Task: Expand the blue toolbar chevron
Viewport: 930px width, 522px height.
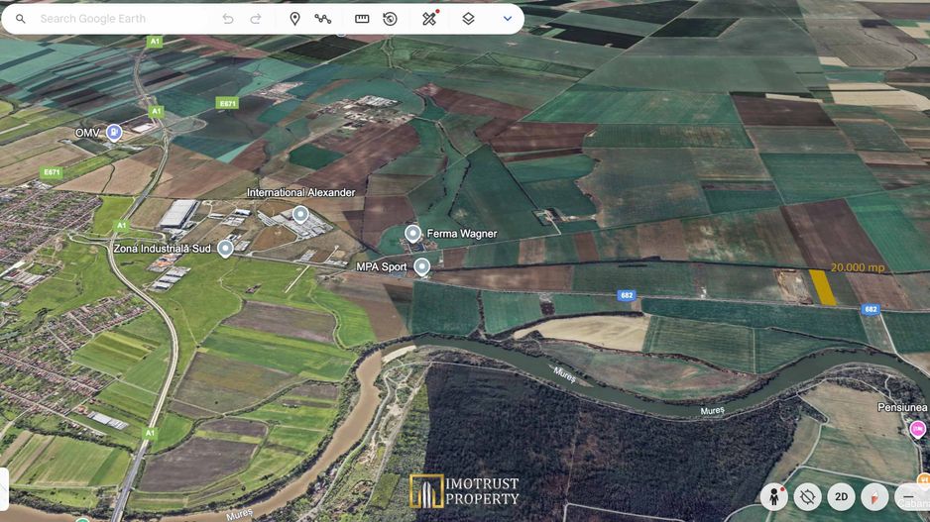Action: 508,19
